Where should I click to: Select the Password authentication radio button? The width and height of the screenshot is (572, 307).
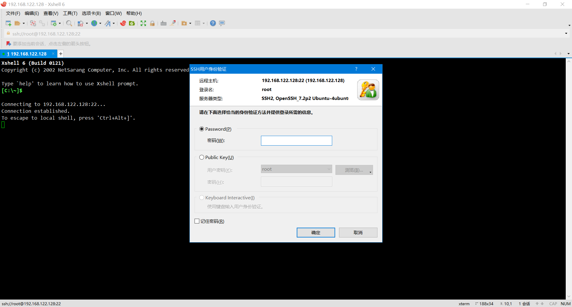click(x=202, y=129)
